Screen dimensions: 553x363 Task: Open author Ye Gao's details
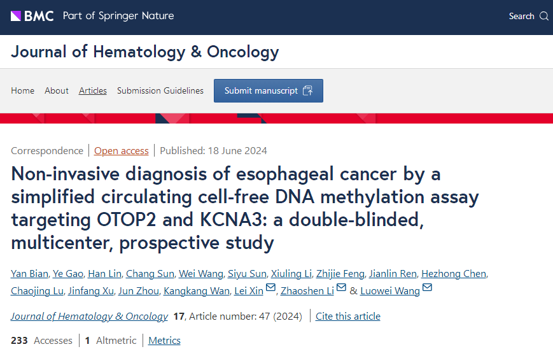68,274
